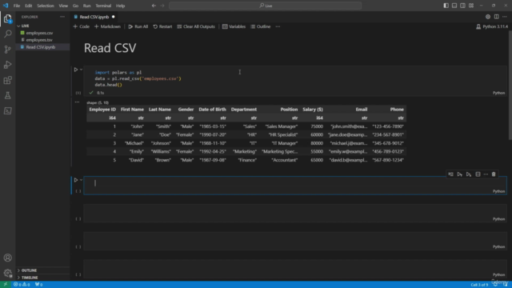Open employees.tsv in Explorer

coord(39,40)
